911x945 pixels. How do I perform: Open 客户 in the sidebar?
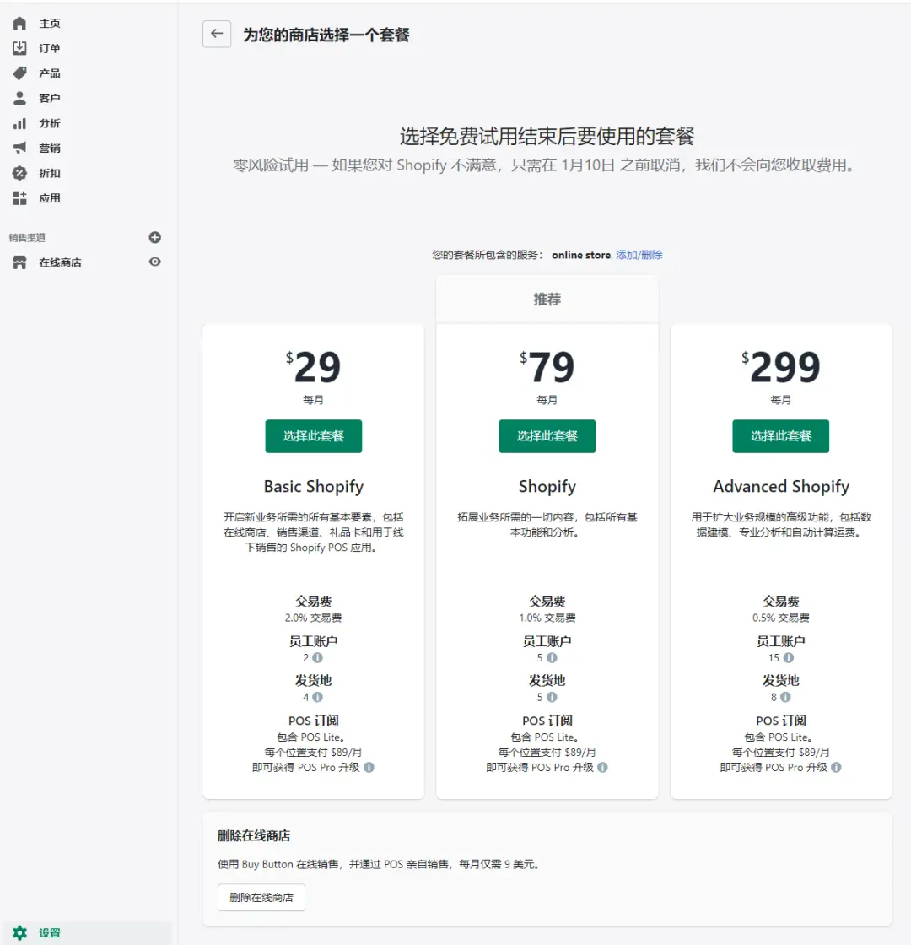point(50,98)
